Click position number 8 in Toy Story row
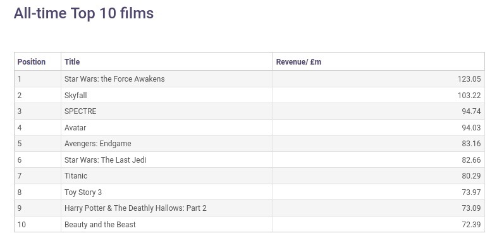The image size is (497, 245). 20,192
